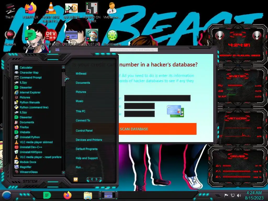Image resolution: width=268 pixels, height=201 pixels.
Task: Open Dissenter from the taskbar
Action: click(47, 195)
